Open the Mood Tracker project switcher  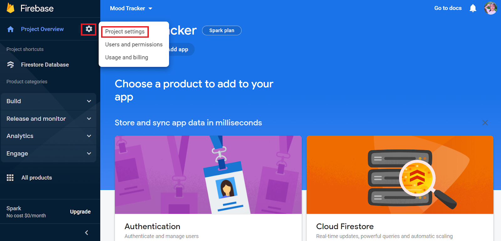tap(131, 8)
